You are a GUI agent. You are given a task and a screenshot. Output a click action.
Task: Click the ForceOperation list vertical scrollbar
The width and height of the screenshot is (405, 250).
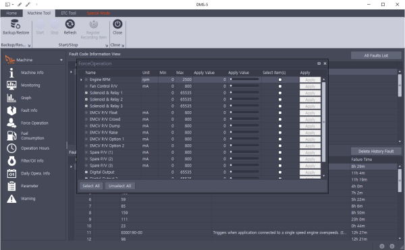point(323,122)
